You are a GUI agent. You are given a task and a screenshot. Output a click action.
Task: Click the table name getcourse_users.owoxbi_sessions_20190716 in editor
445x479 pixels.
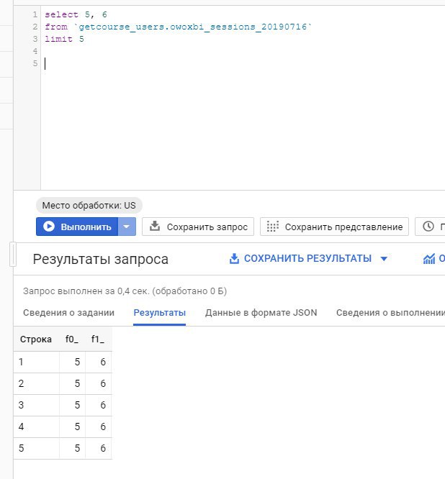[x=193, y=27]
